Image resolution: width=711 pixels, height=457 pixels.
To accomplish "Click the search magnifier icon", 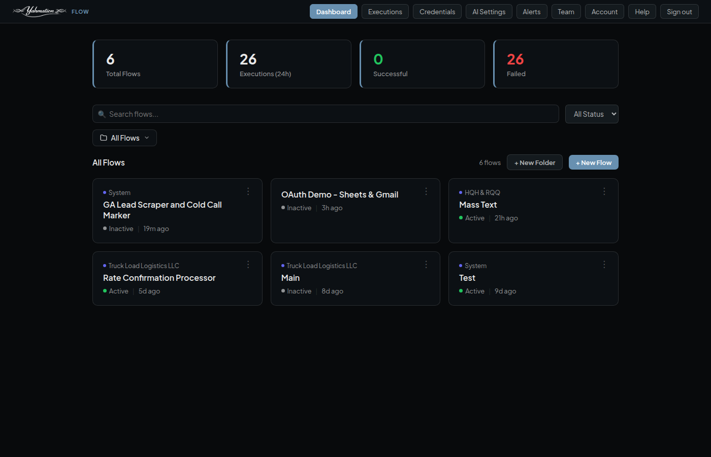I will [102, 114].
